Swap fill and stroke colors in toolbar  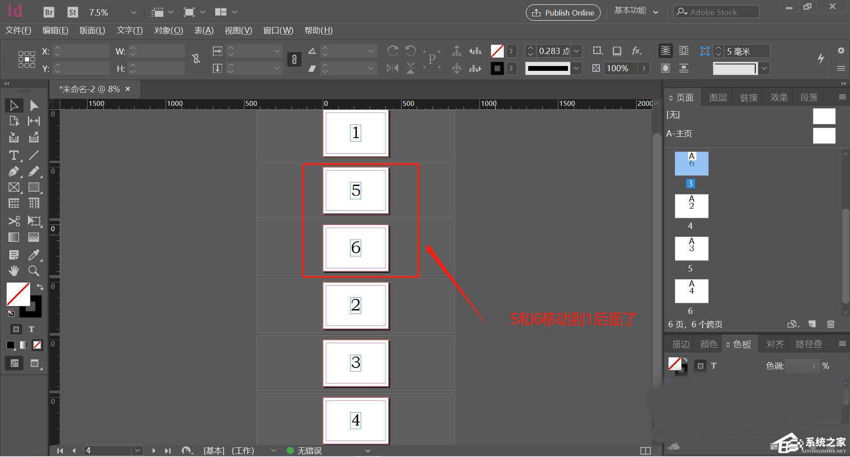(40, 287)
